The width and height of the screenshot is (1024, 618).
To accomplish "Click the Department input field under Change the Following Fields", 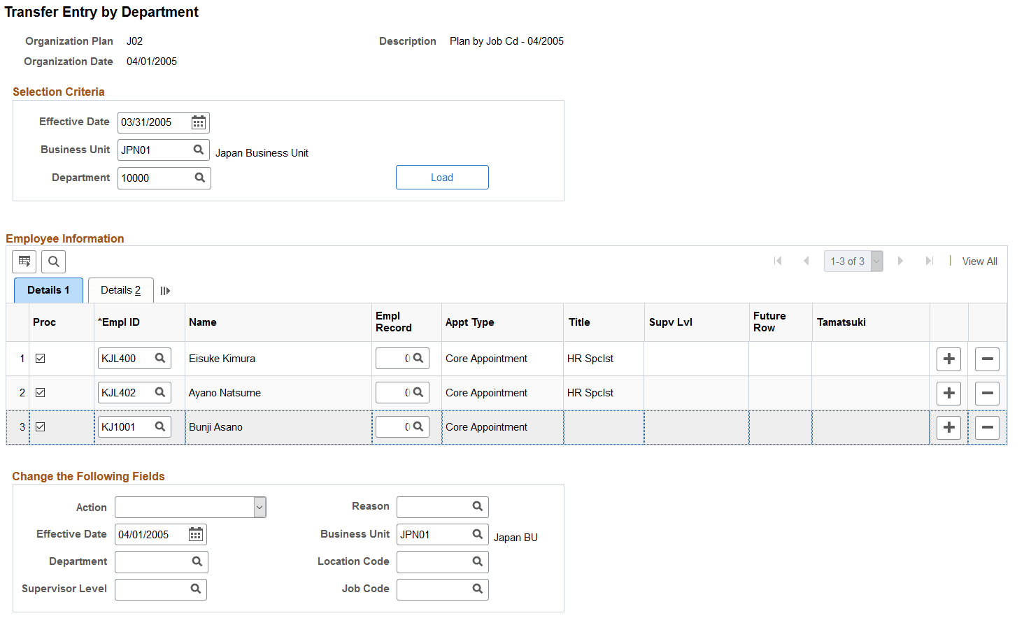I will [x=154, y=561].
